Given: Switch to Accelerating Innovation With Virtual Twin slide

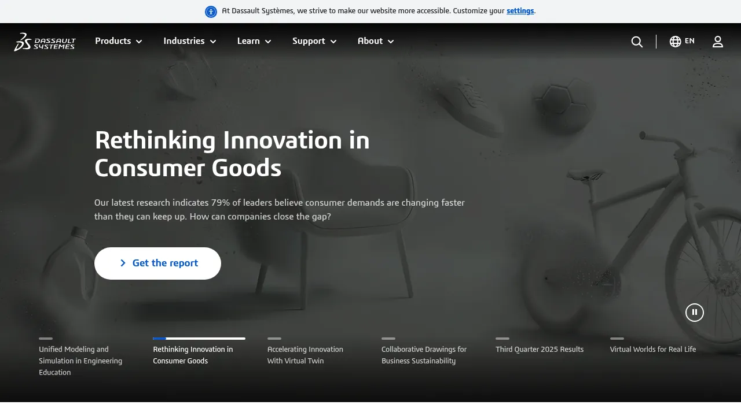Looking at the screenshot, I should pos(313,351).
